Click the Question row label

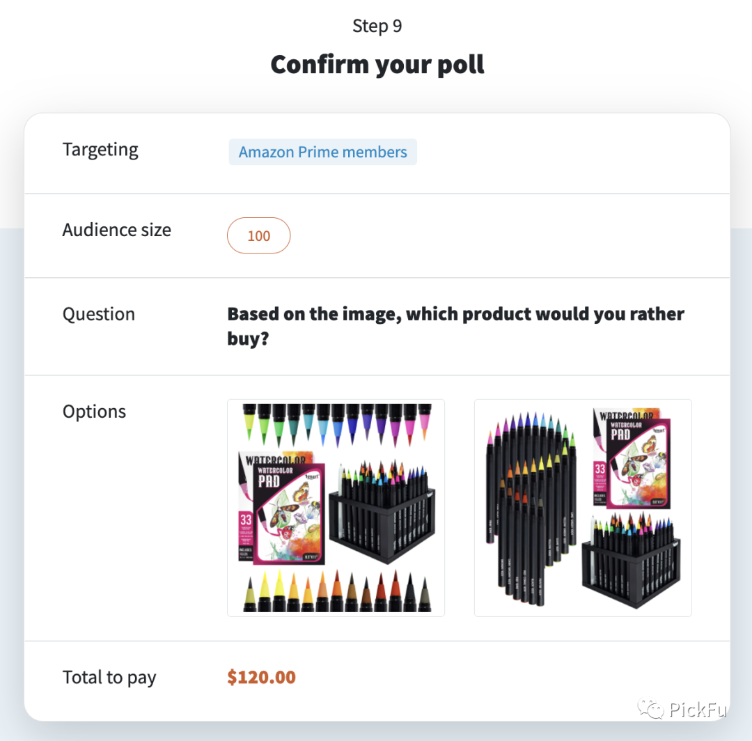(x=98, y=314)
